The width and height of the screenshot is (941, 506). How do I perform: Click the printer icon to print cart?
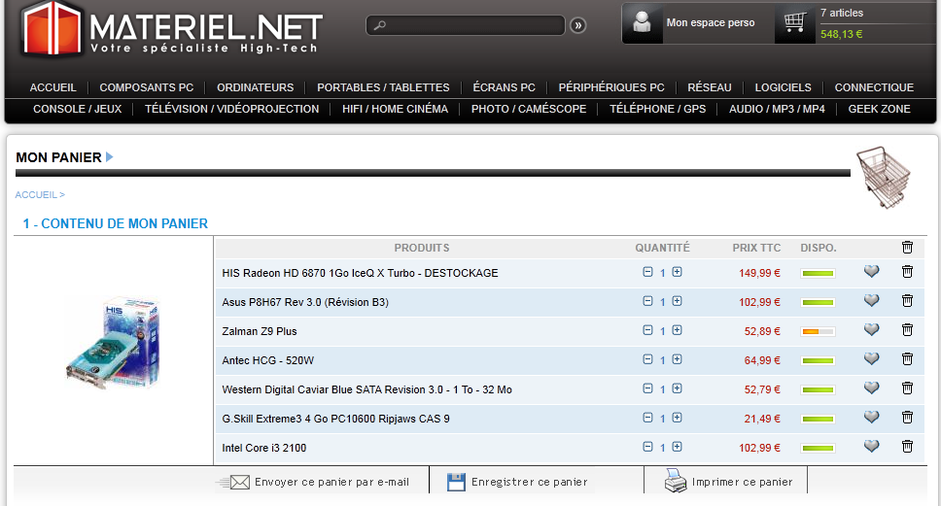coord(676,481)
